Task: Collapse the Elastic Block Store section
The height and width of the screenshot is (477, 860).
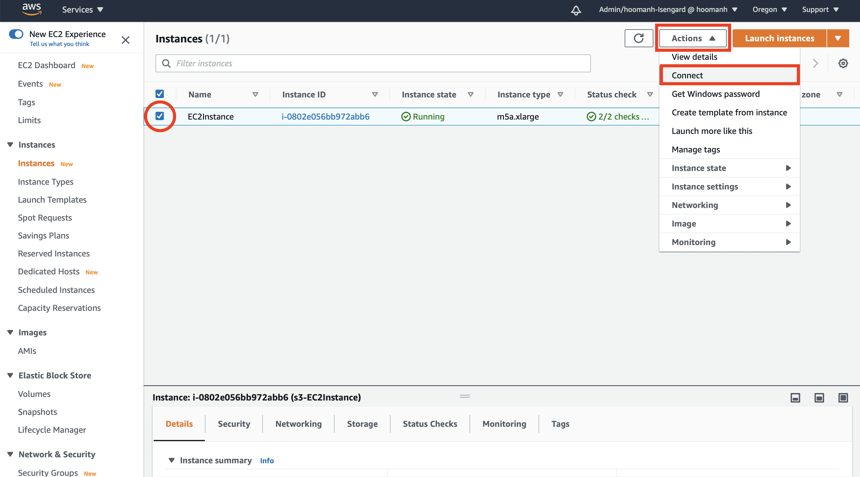Action: point(10,376)
